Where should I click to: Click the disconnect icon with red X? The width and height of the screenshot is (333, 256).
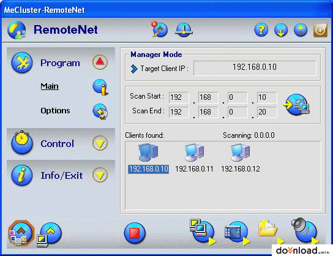point(160,29)
